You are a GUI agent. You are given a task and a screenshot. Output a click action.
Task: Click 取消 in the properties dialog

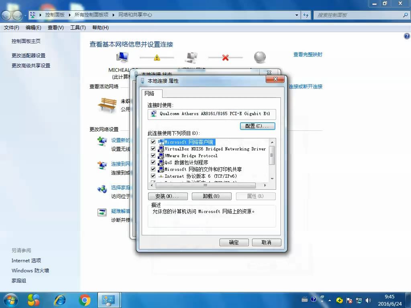pyautogui.click(x=267, y=242)
